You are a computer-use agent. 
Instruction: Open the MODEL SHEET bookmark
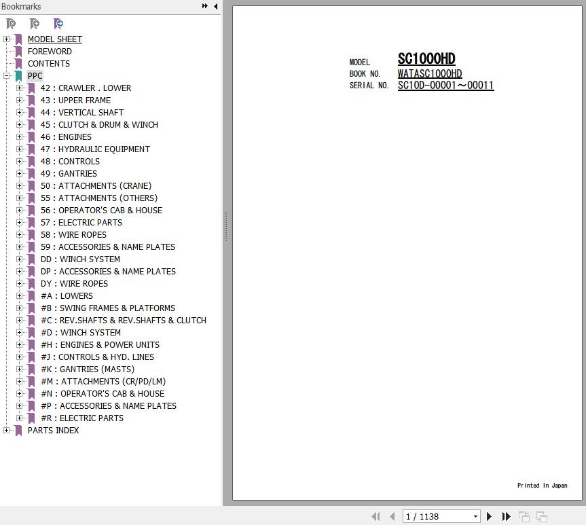coord(55,39)
